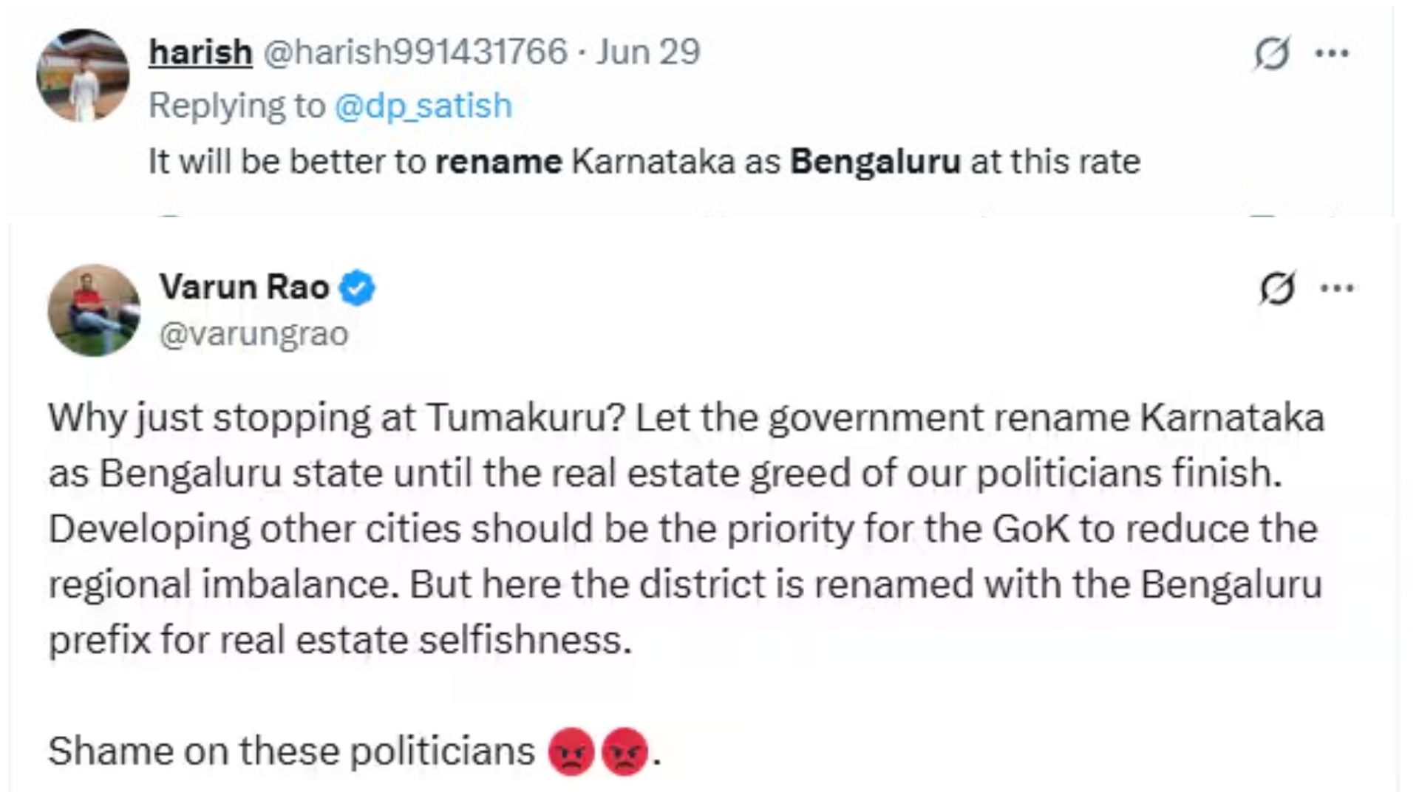This screenshot has width=1419, height=798.
Task: Click bold word "rename" in harish's reply
Action: 498,161
